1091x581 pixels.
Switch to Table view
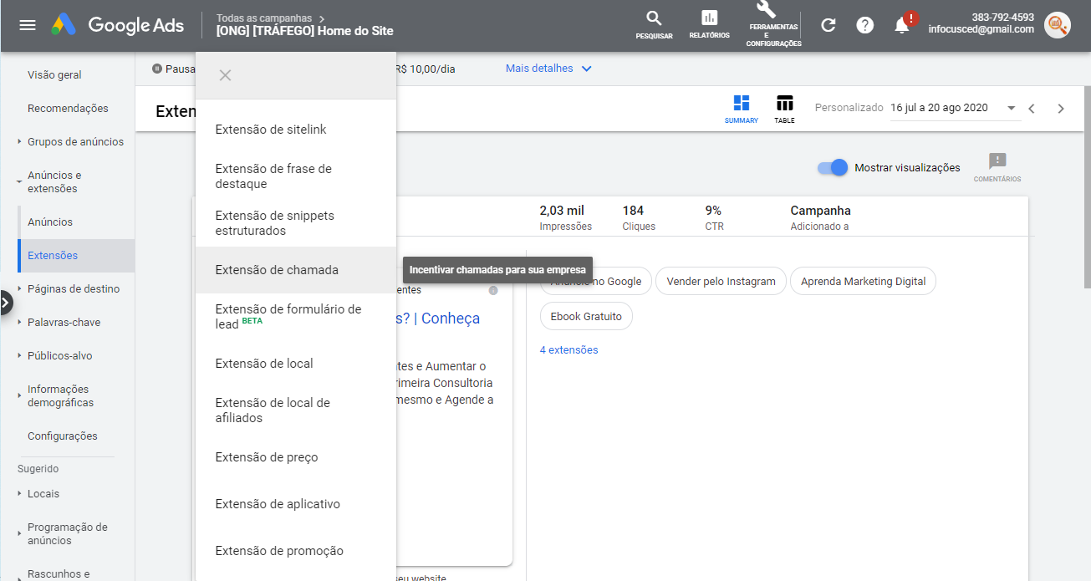point(784,110)
